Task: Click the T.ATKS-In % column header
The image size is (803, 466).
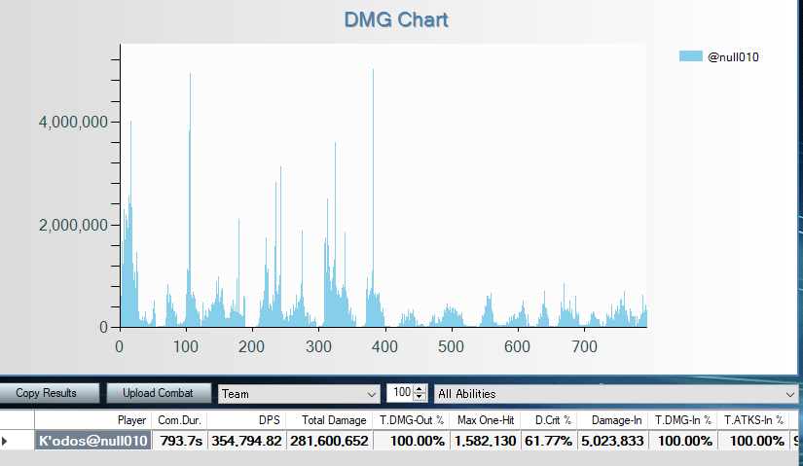Action: pos(753,420)
